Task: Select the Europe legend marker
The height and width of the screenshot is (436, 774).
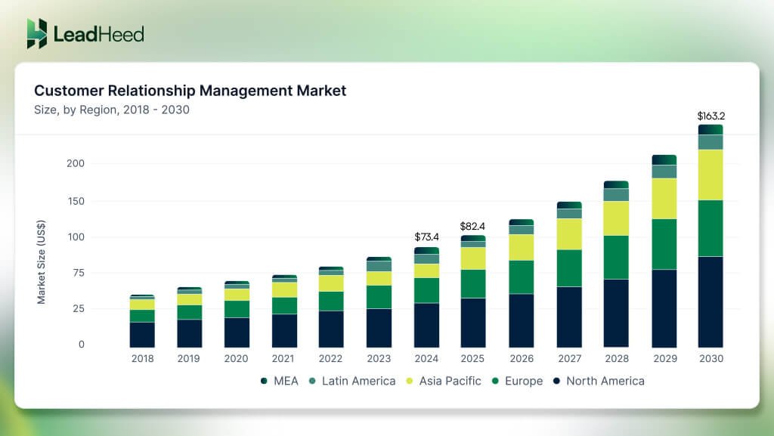Action: point(497,381)
